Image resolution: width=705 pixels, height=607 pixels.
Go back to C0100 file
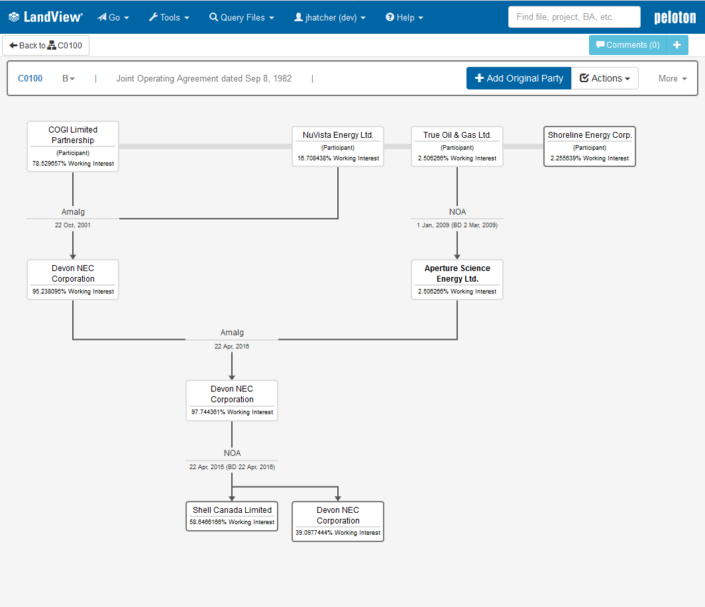(46, 46)
